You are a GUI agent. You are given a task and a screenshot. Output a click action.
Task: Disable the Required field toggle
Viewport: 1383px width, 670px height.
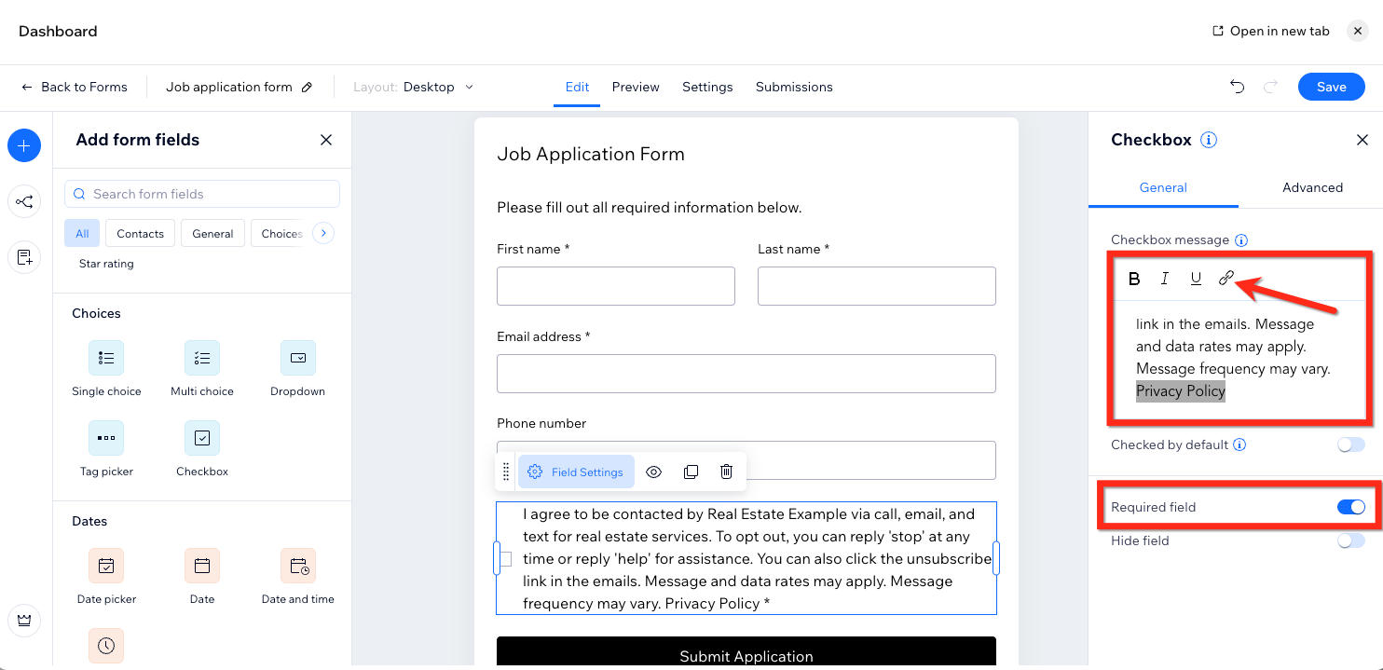pyautogui.click(x=1350, y=507)
